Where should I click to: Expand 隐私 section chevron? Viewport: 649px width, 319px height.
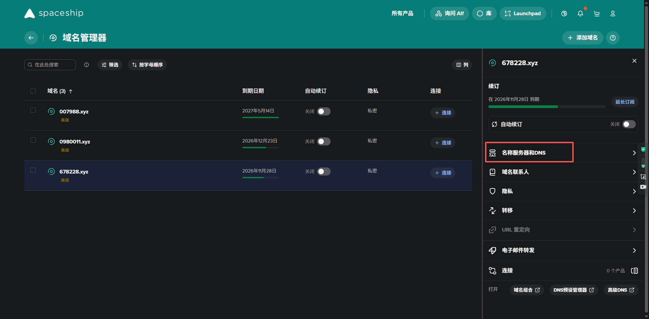click(634, 191)
